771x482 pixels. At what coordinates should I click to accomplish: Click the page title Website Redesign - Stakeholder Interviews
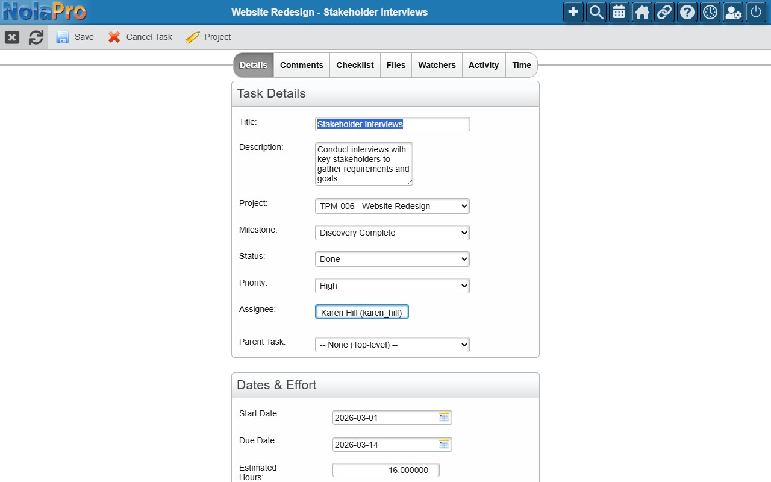[329, 12]
